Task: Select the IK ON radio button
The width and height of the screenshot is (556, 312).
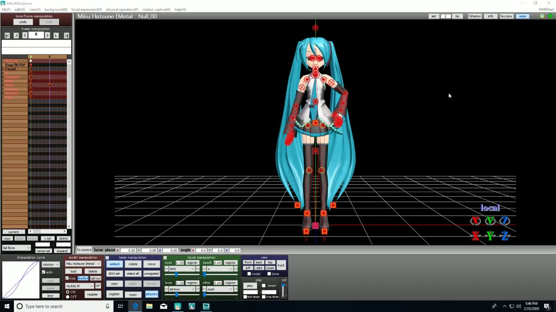Action: pos(68,292)
